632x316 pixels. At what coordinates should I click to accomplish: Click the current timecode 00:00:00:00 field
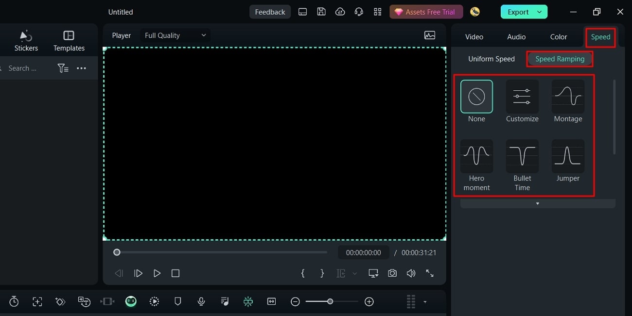pyautogui.click(x=364, y=252)
